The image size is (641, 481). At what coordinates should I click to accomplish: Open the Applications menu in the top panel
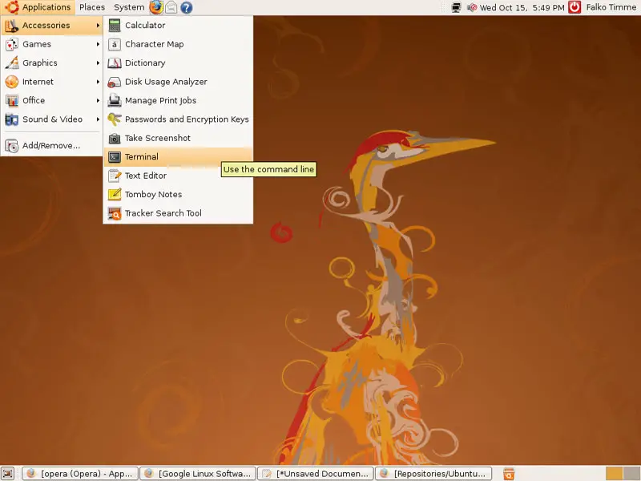[x=38, y=7]
